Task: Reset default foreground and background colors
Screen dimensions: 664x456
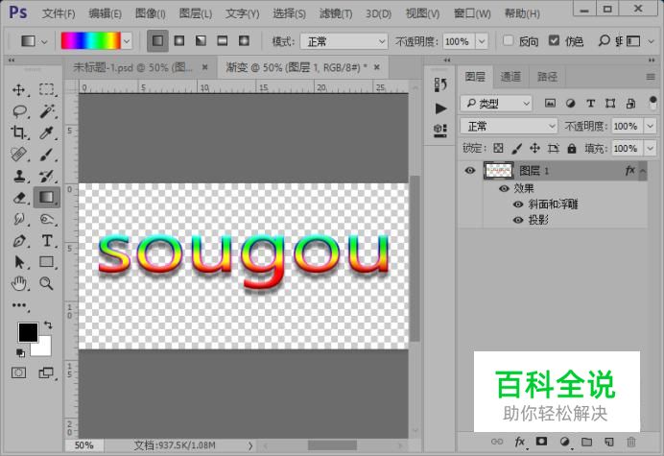Action: pos(20,352)
